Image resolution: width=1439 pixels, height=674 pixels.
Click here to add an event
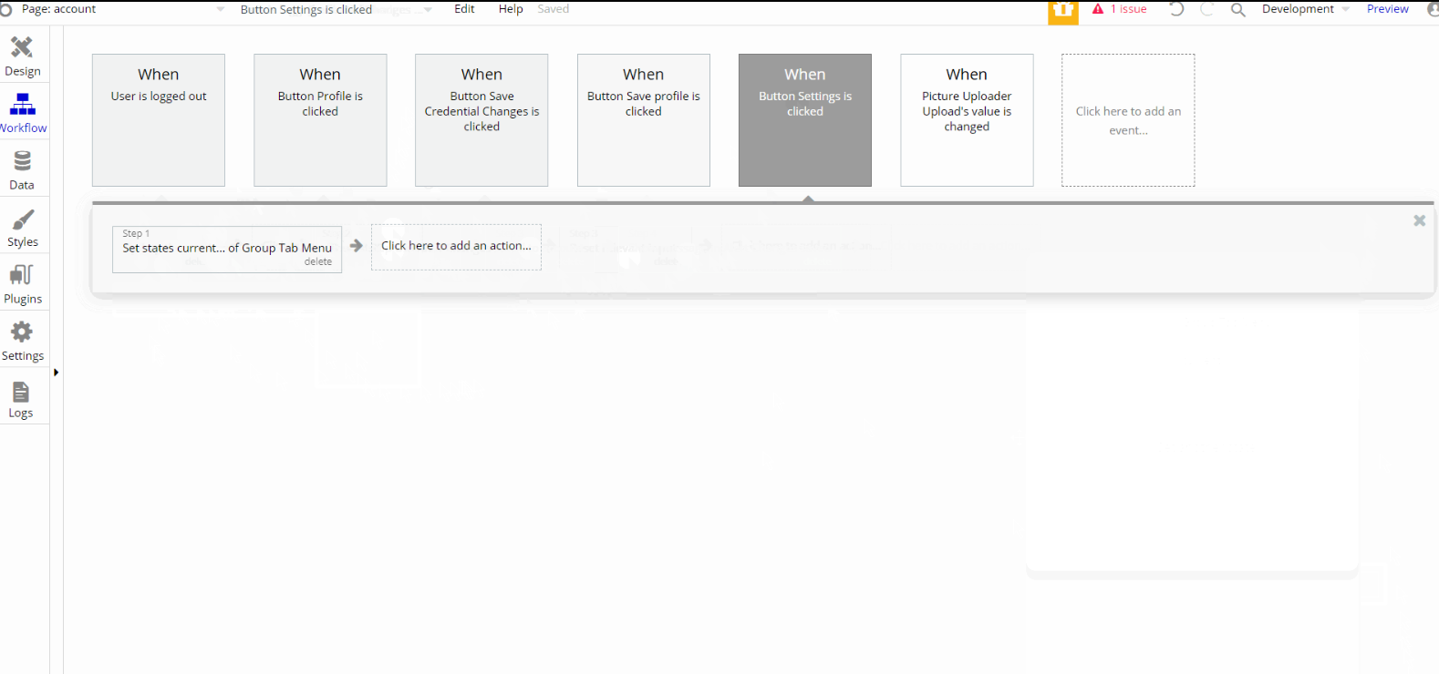pyautogui.click(x=1128, y=120)
